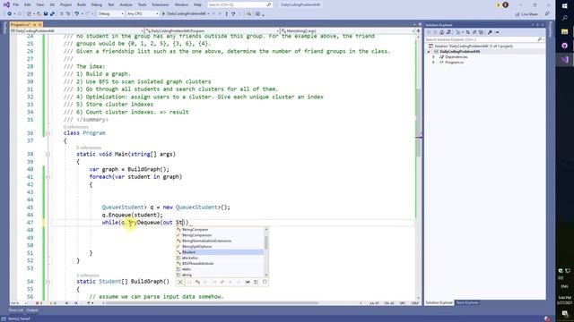
Task: Collapse the BuildGraph method outlining region
Action: click(48, 282)
